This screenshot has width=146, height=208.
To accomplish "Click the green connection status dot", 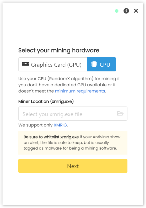I will tap(116, 11).
